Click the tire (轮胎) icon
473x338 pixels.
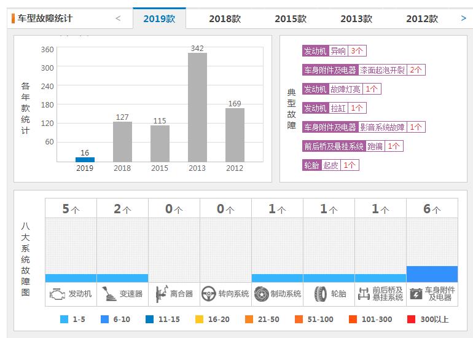tap(321, 294)
